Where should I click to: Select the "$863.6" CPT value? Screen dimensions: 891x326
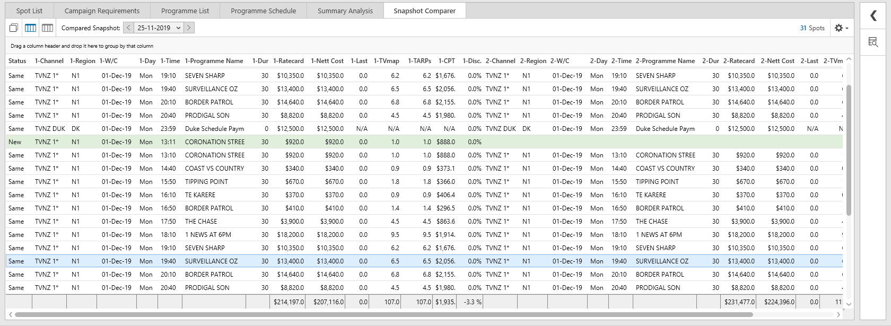(x=445, y=222)
